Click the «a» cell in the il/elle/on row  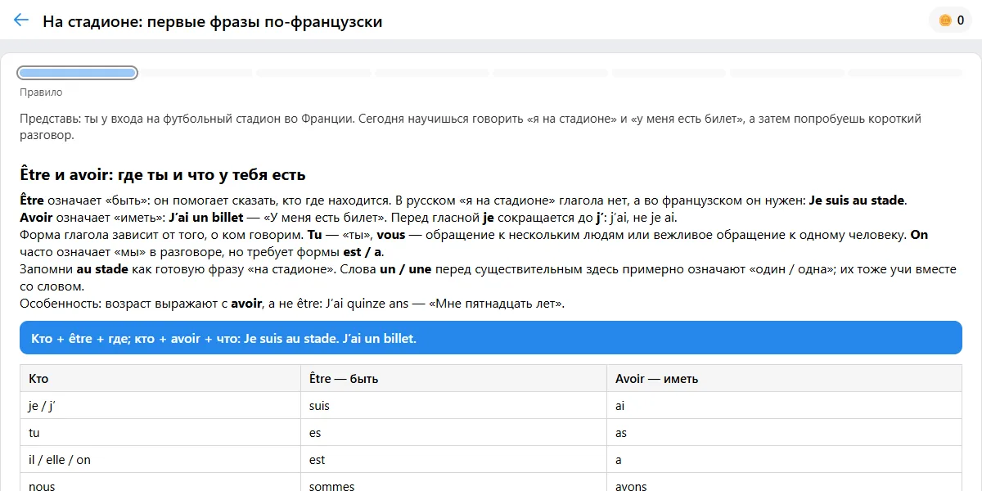coord(784,460)
